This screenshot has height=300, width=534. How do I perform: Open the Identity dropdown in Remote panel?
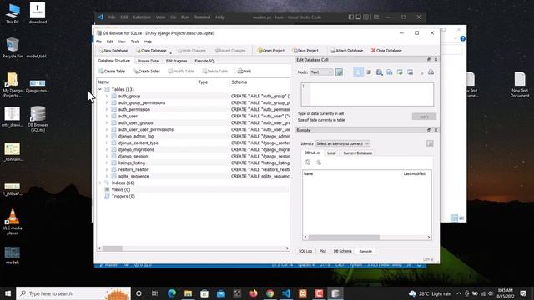pyautogui.click(x=342, y=143)
